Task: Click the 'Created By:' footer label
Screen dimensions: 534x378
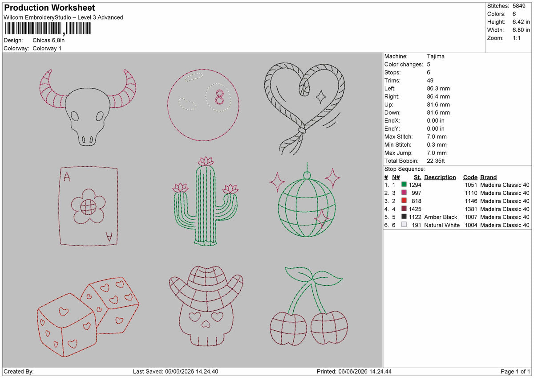Action: coord(19,371)
